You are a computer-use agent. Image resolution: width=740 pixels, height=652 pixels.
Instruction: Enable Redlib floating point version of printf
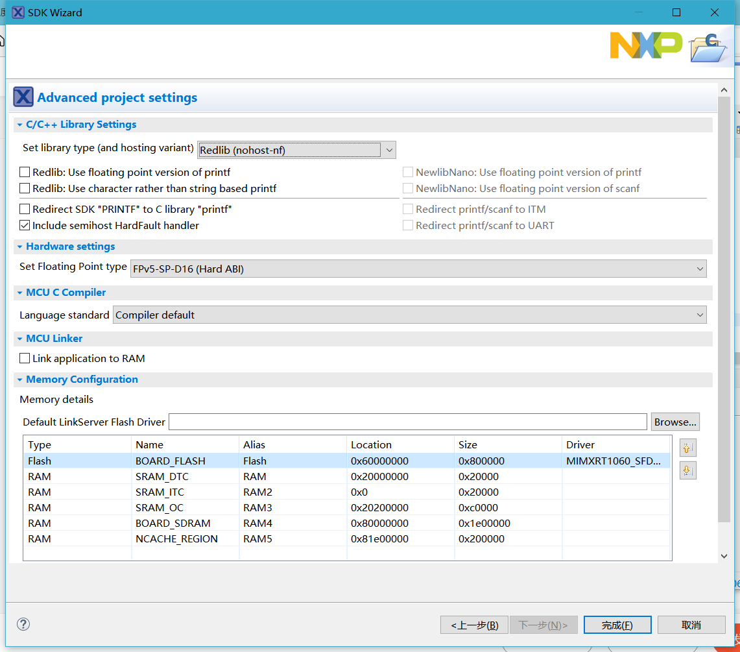[24, 172]
